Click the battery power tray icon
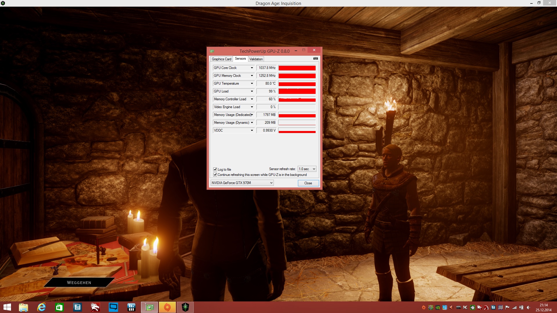Image resolution: width=557 pixels, height=313 pixels. click(x=521, y=307)
